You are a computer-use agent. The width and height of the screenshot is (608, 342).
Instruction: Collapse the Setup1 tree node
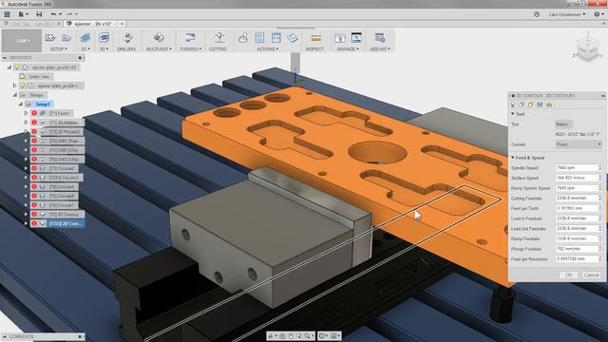click(21, 104)
